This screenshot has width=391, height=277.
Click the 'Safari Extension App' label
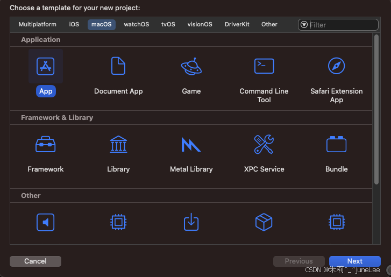[336, 95]
